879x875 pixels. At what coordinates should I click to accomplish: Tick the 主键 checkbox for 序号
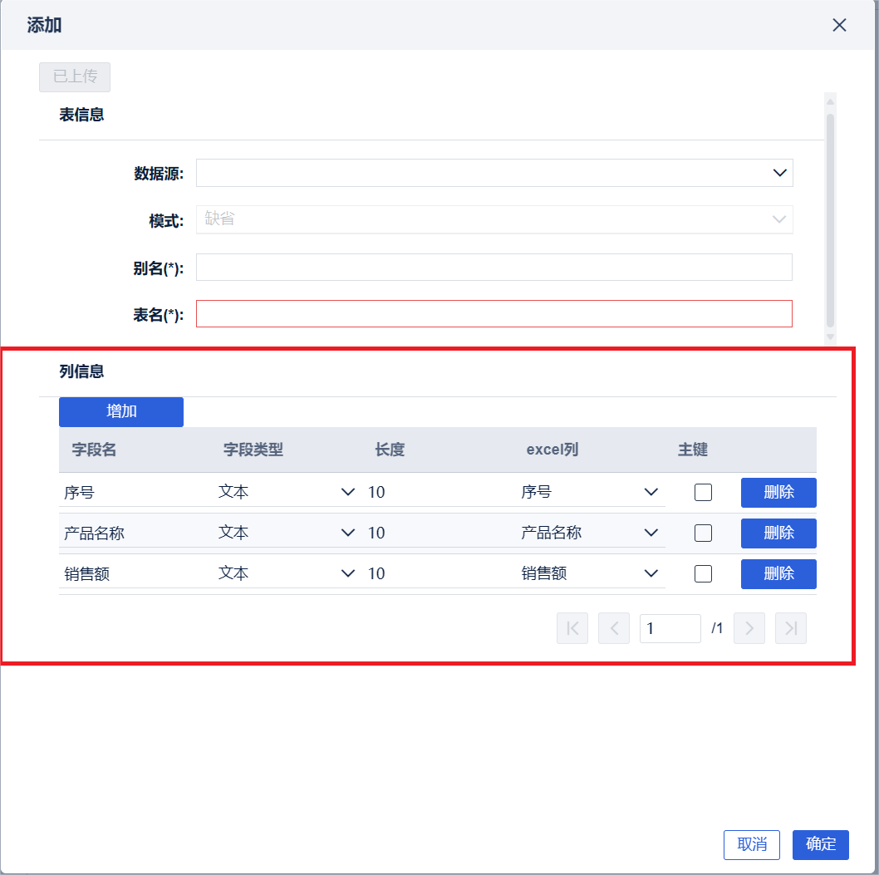click(703, 492)
